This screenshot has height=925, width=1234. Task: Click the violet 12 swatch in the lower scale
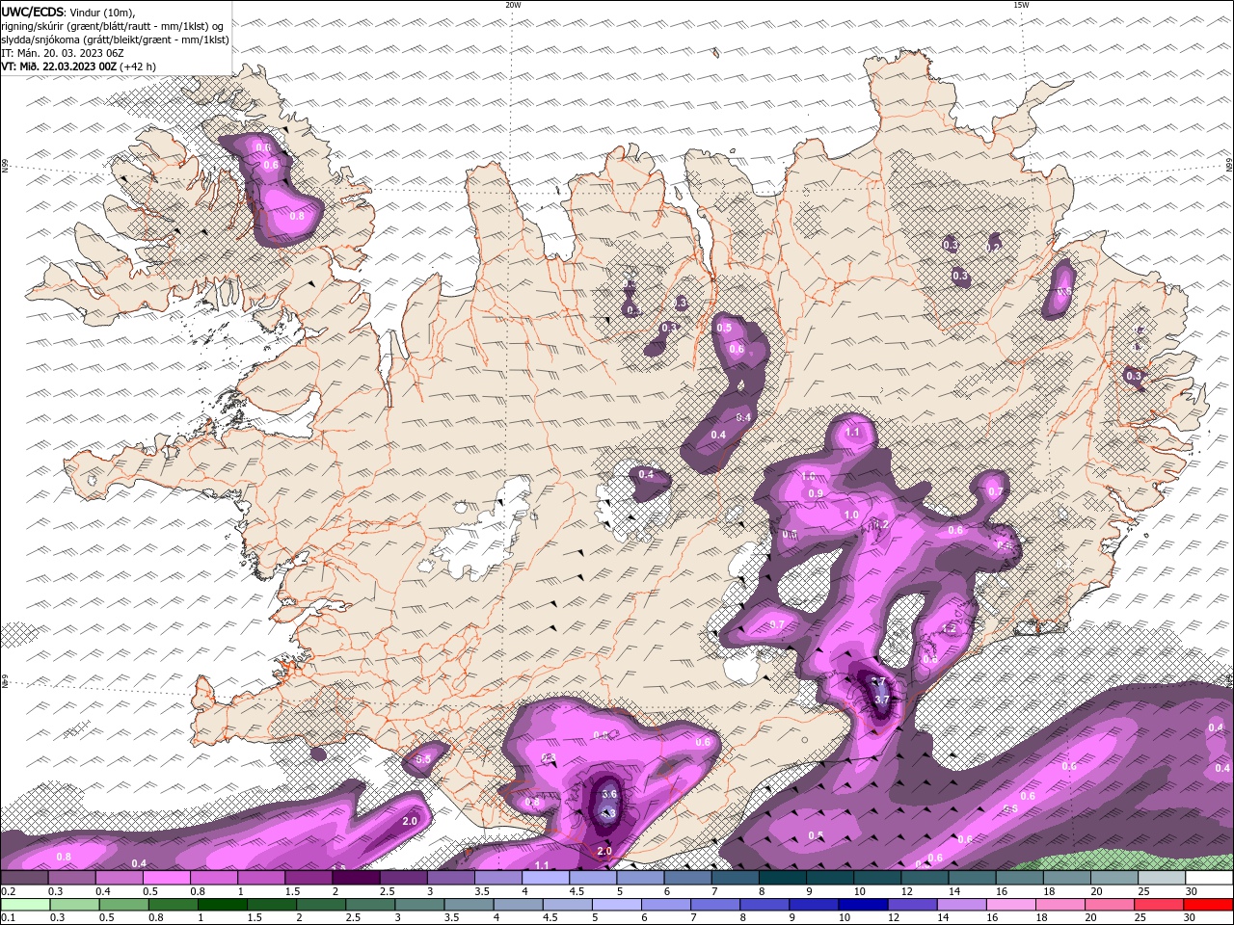click(911, 905)
